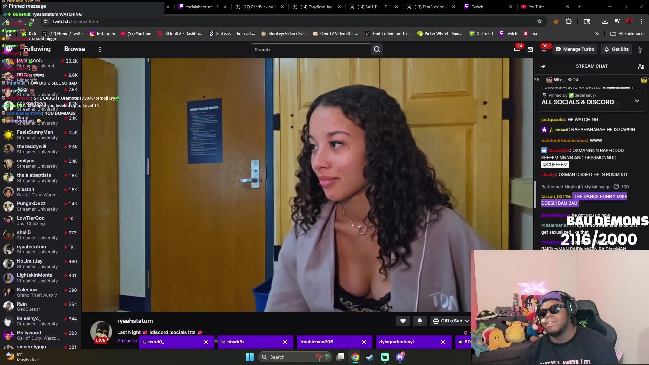Viewport: 649px width, 365px height.
Task: Open weather widget showing 81°F
Action: click(22, 357)
